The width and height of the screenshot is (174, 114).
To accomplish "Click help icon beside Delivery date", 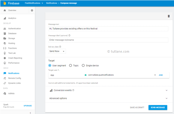I will pyautogui.click(x=60, y=47).
